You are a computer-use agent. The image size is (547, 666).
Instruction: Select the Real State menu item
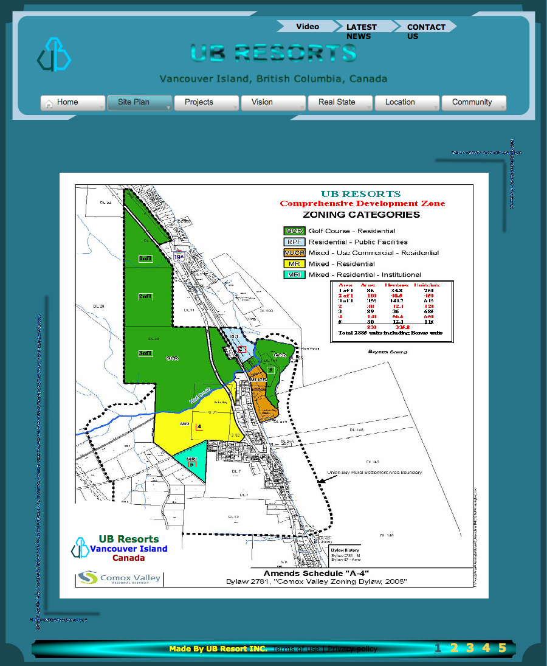pyautogui.click(x=336, y=102)
